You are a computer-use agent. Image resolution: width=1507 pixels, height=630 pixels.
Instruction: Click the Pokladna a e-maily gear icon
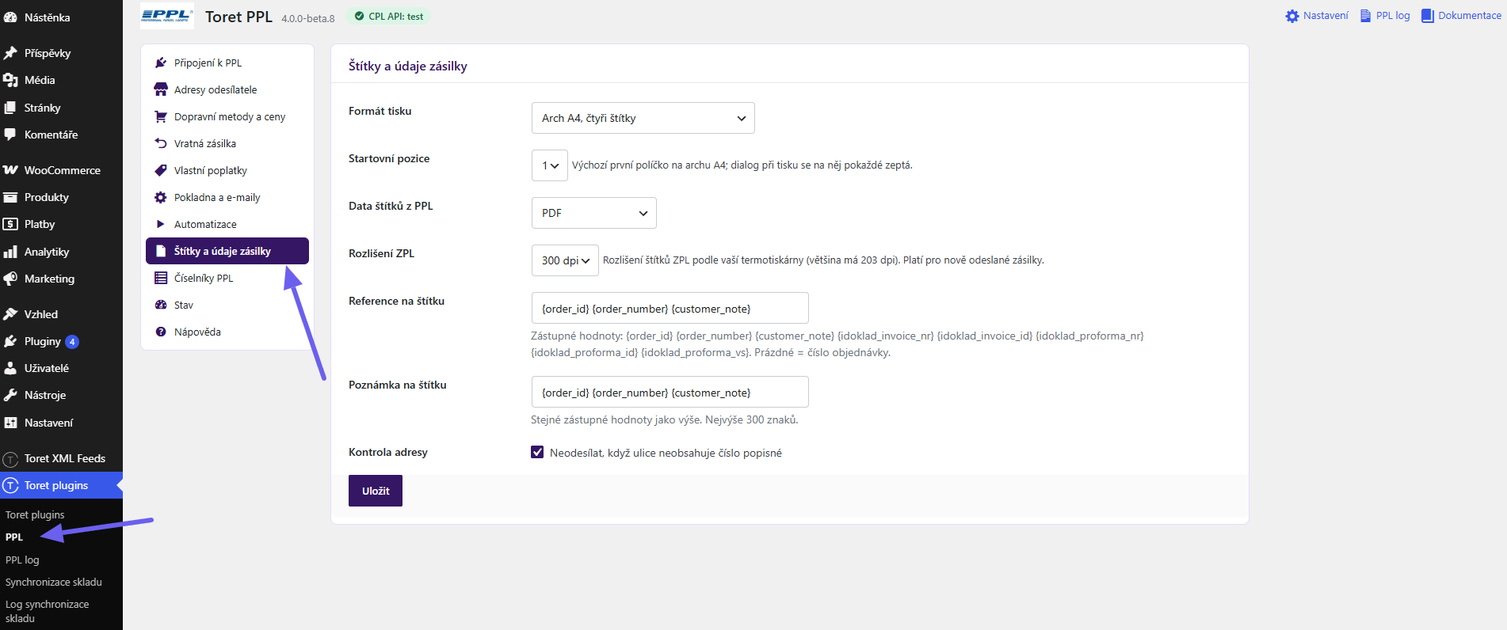point(161,197)
